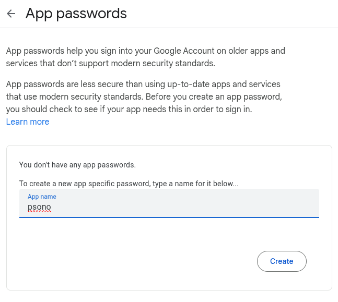Click the blue underline beneath the App name field
338x302 pixels.
pos(169,217)
